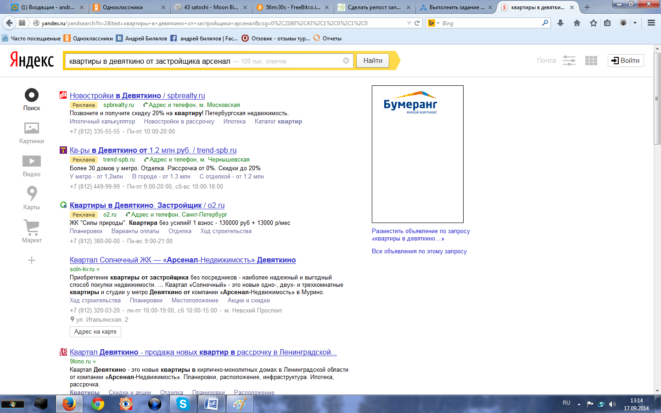
Task: Open Paint from the taskbar
Action: coord(240,404)
